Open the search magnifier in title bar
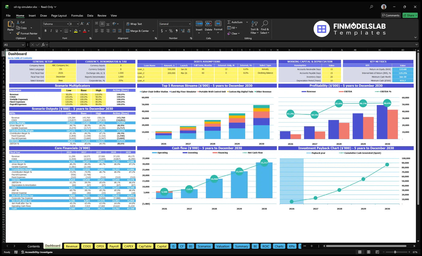Viewport: 422px width, 256px height. pos(371,7)
